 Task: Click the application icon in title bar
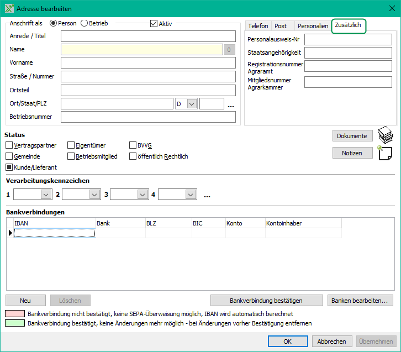pos(9,9)
